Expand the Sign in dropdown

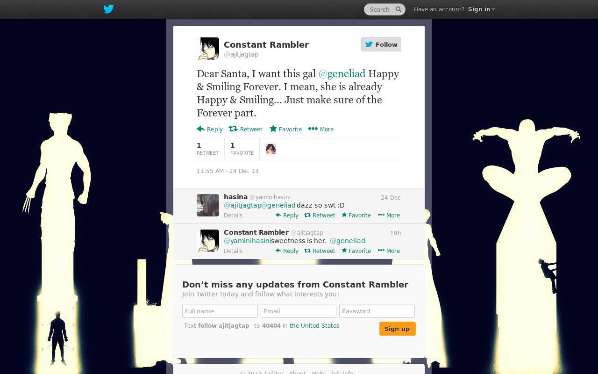tap(481, 9)
